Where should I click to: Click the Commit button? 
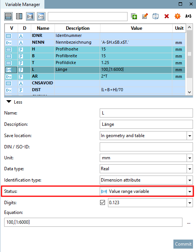183,244
